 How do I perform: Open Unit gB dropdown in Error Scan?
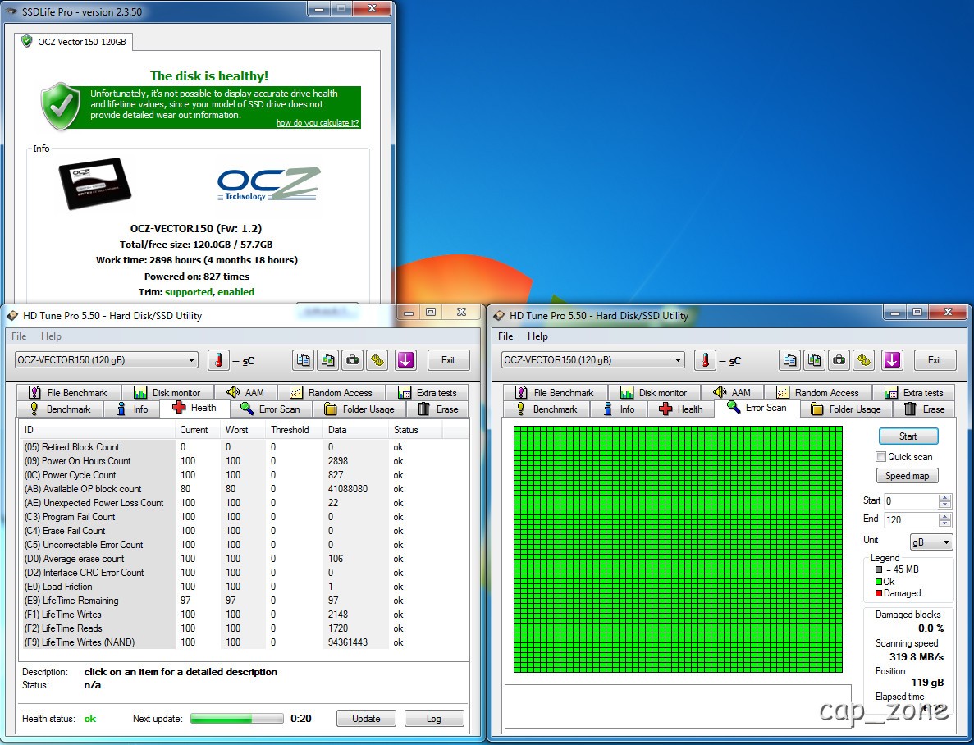[931, 542]
